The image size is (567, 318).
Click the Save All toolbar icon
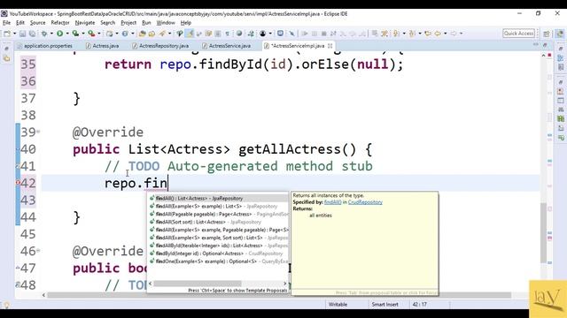coord(32,34)
